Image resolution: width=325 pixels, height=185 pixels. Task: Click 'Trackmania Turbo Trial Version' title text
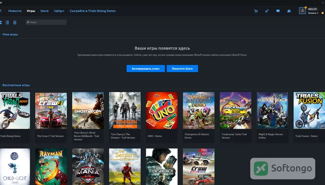tap(234, 136)
